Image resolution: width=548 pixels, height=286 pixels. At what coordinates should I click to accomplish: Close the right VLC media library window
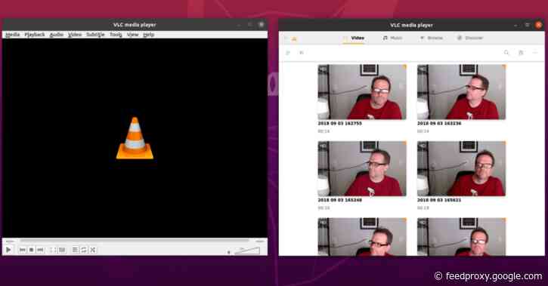[x=539, y=25]
